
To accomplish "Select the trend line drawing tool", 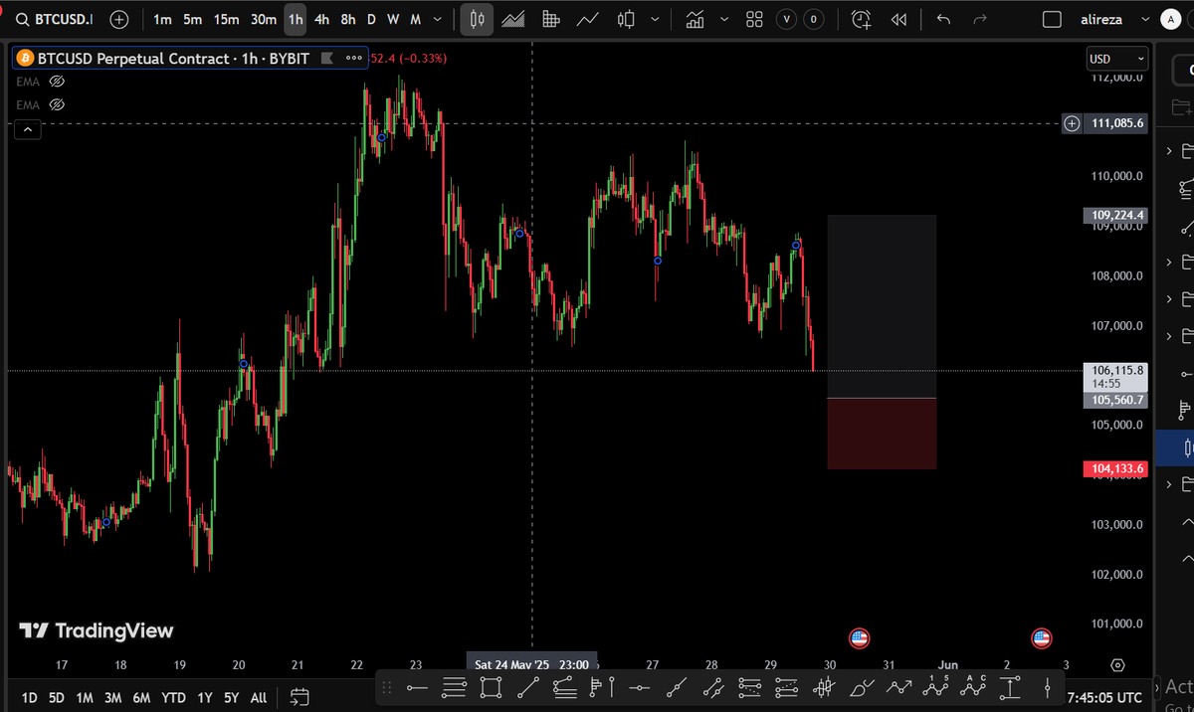I will [x=527, y=687].
